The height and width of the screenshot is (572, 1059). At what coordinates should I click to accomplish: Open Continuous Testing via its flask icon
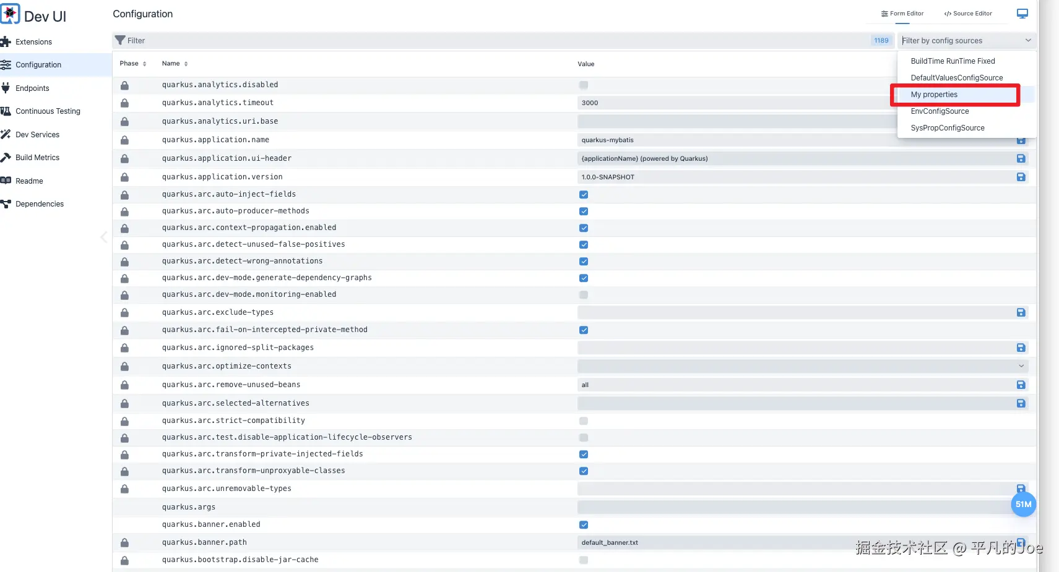click(x=6, y=111)
